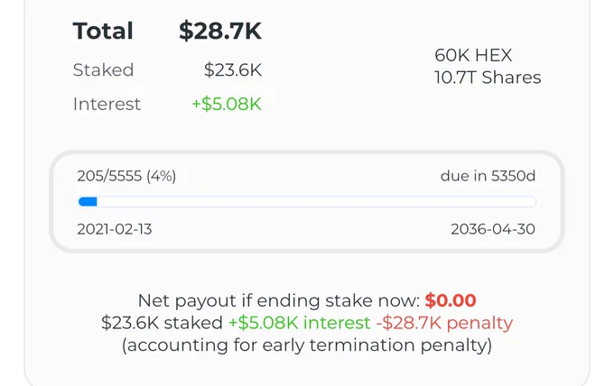Click the Net payout if ending stake now text
This screenshot has height=386, width=614.
[279, 300]
